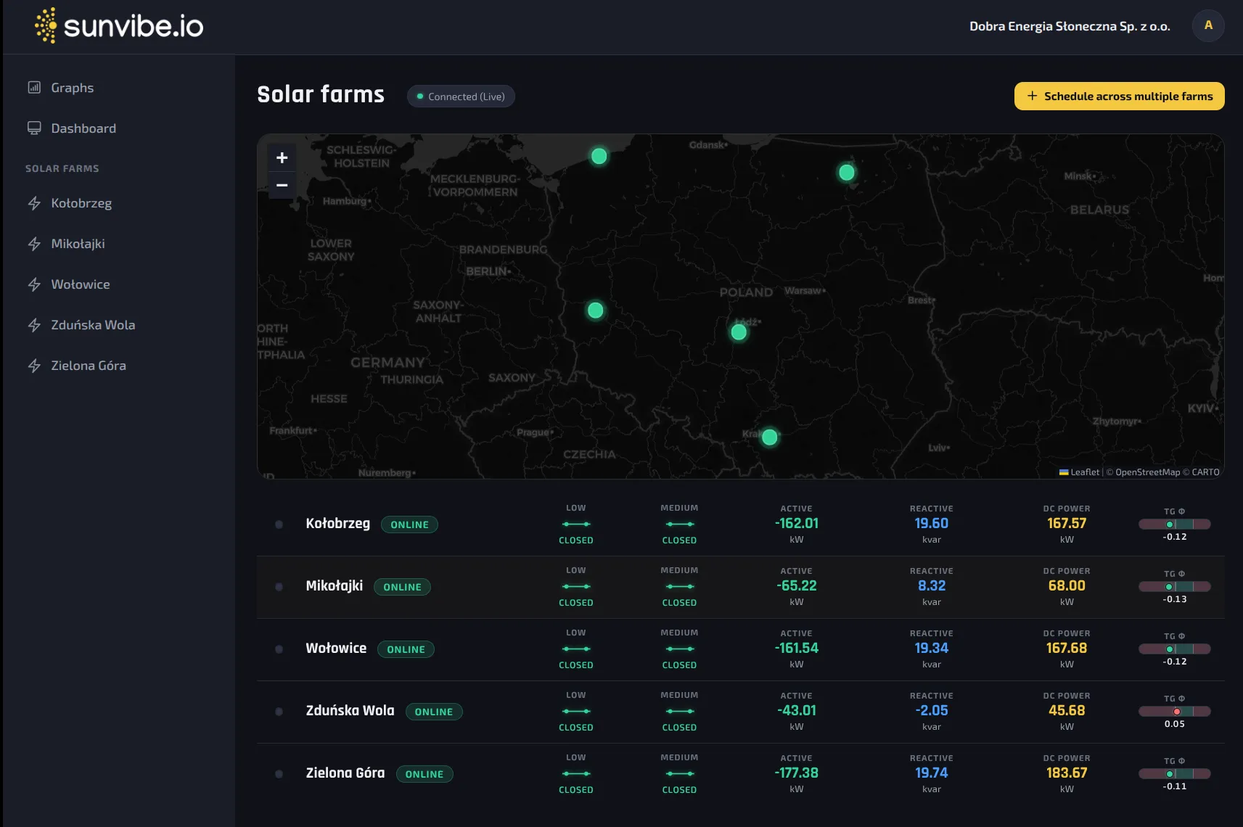1243x827 pixels.
Task: Click Schedule across multiple farms button
Action: tap(1119, 96)
